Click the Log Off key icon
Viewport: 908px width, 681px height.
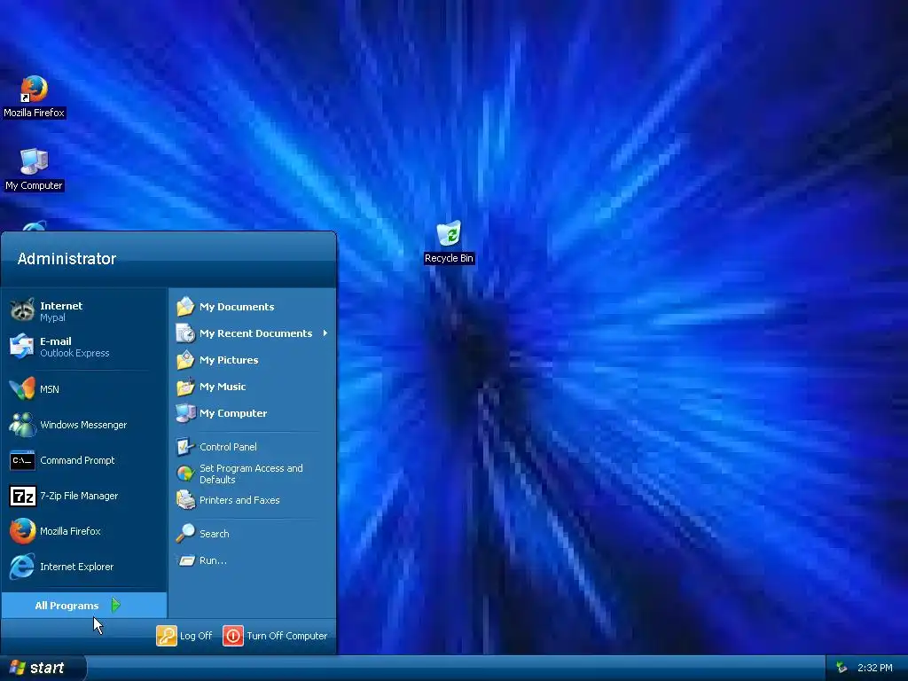[x=166, y=635]
